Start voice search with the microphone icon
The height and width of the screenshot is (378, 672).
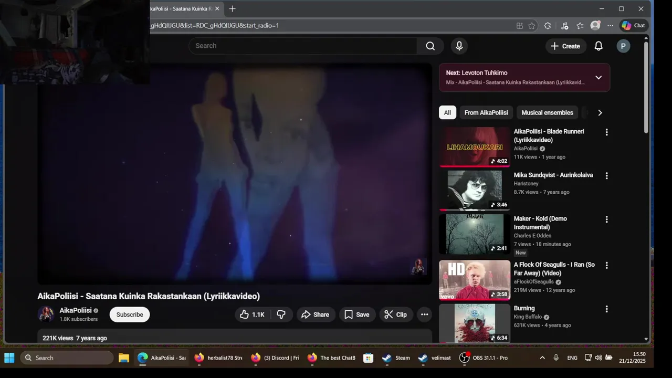point(459,46)
